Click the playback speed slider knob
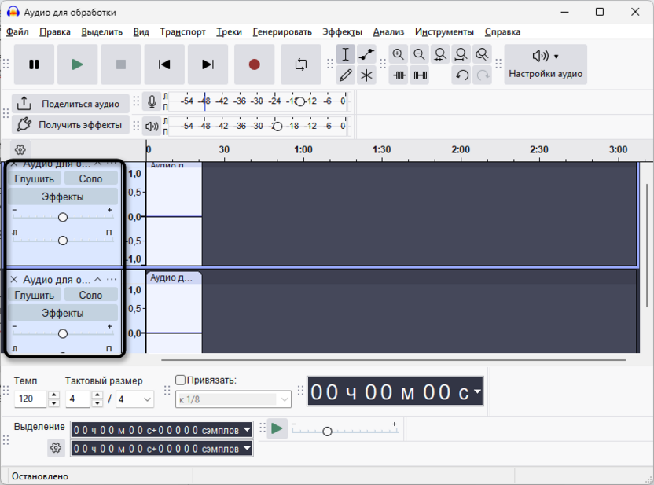Screen dimensions: 654x485 328,432
